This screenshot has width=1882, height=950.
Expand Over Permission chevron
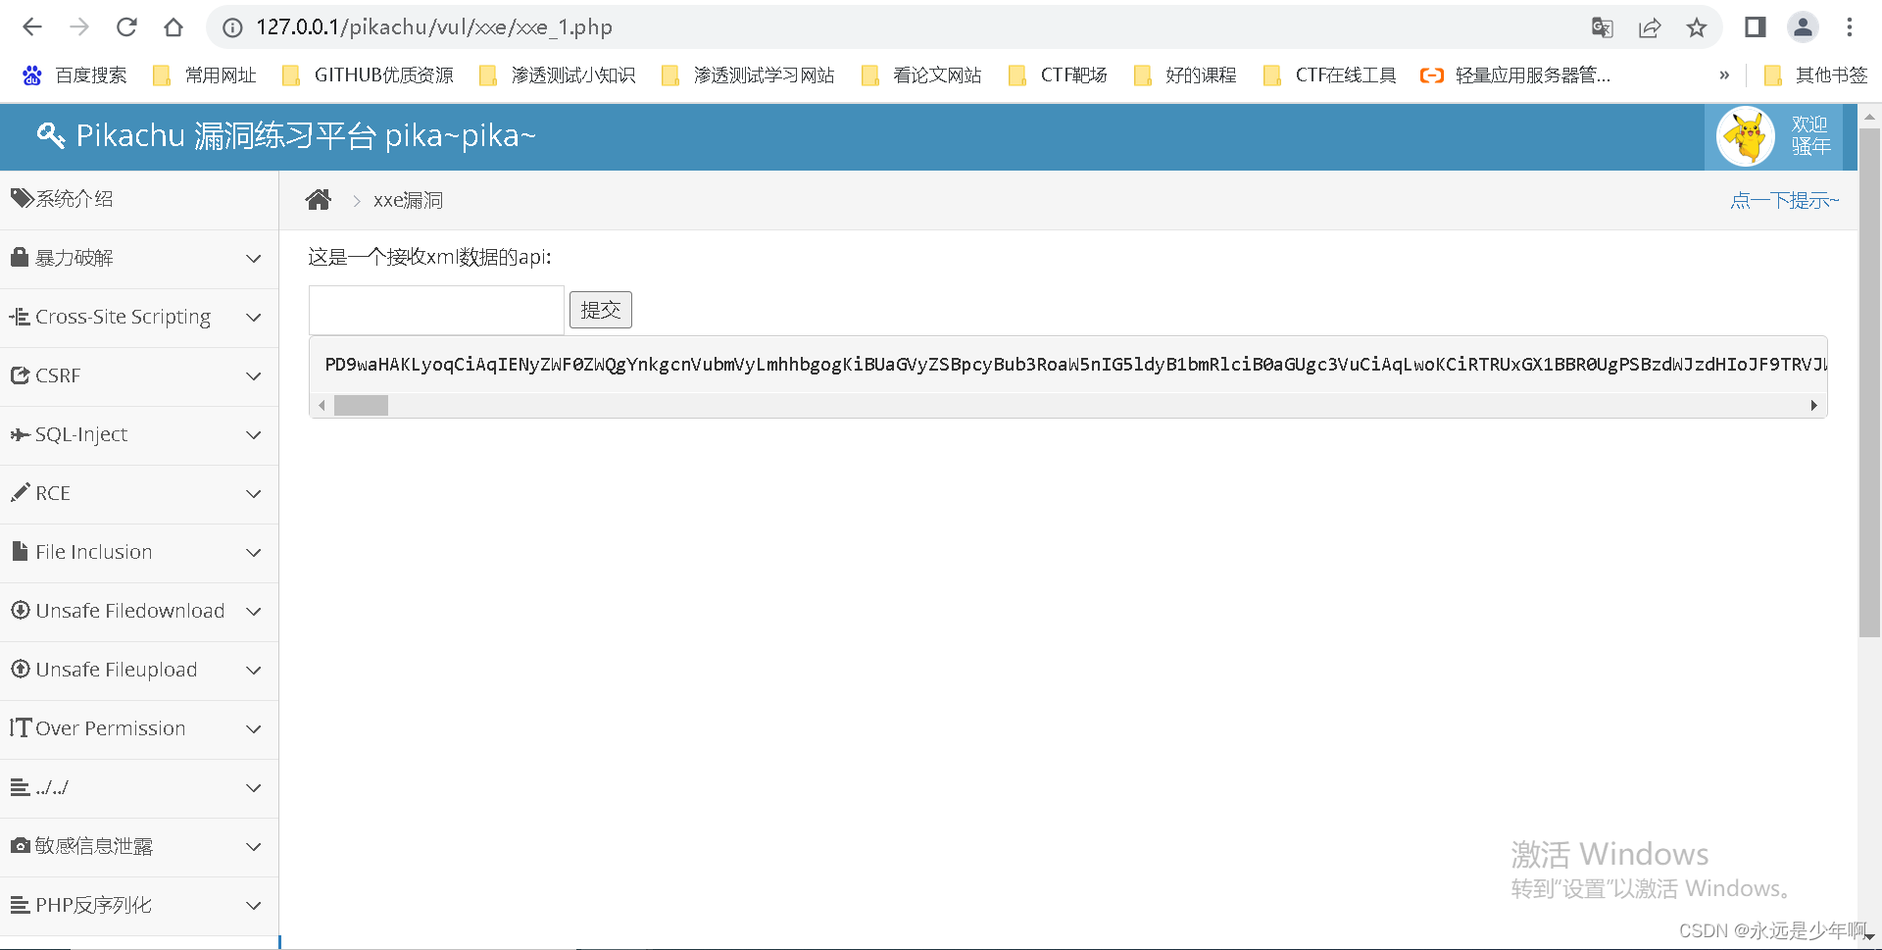pos(254,729)
